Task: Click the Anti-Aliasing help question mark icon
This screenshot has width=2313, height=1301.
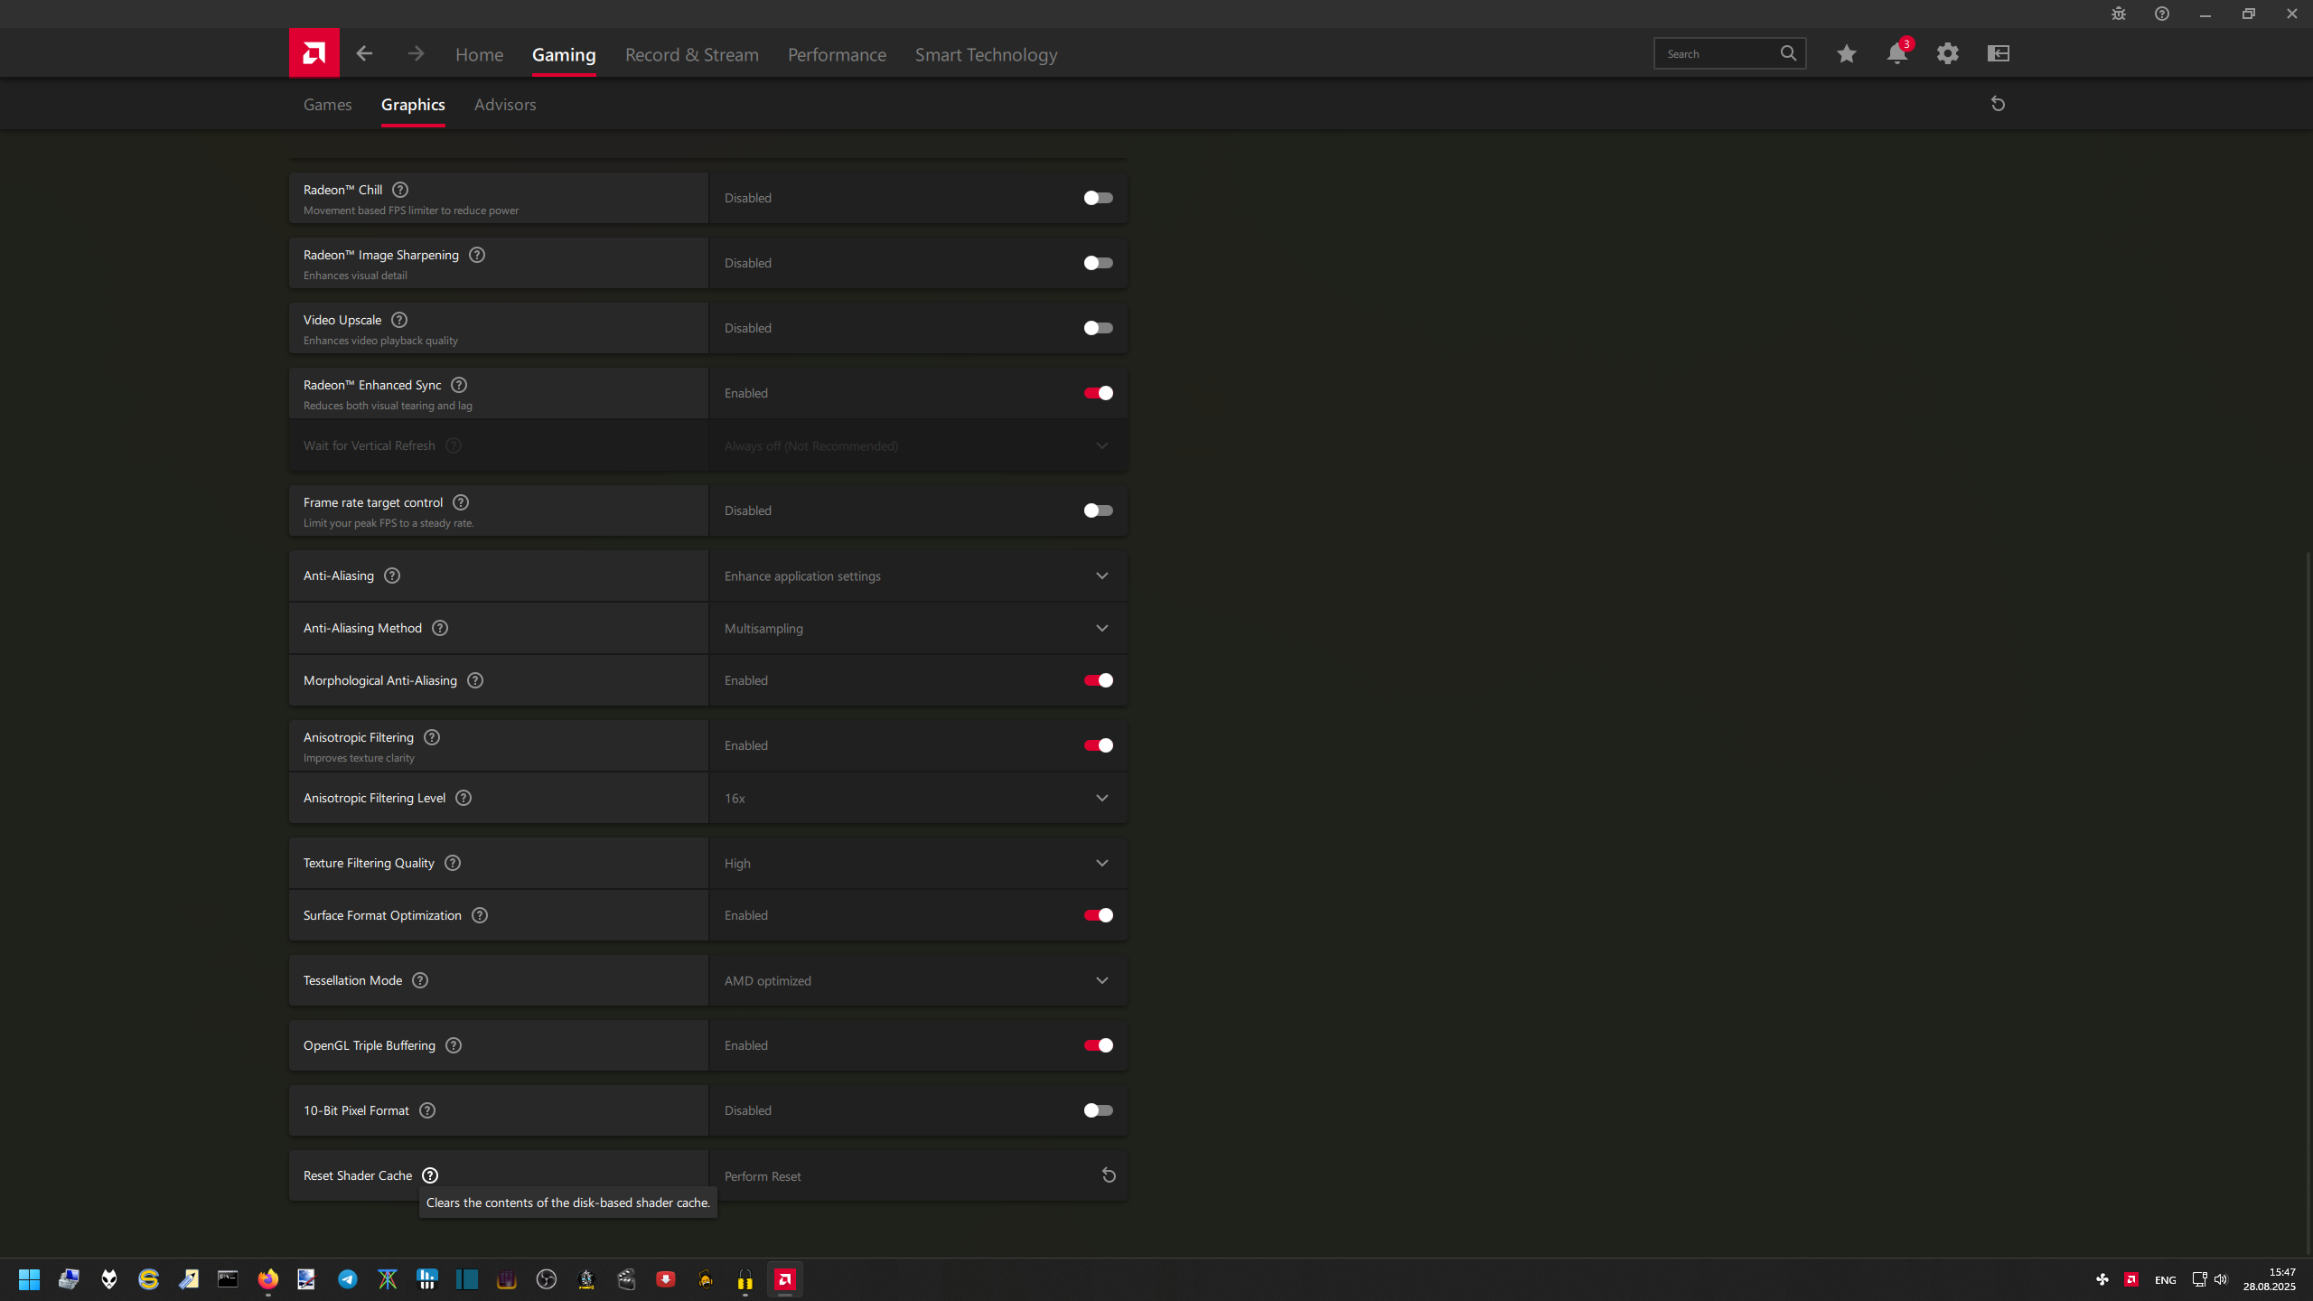Action: pos(391,576)
